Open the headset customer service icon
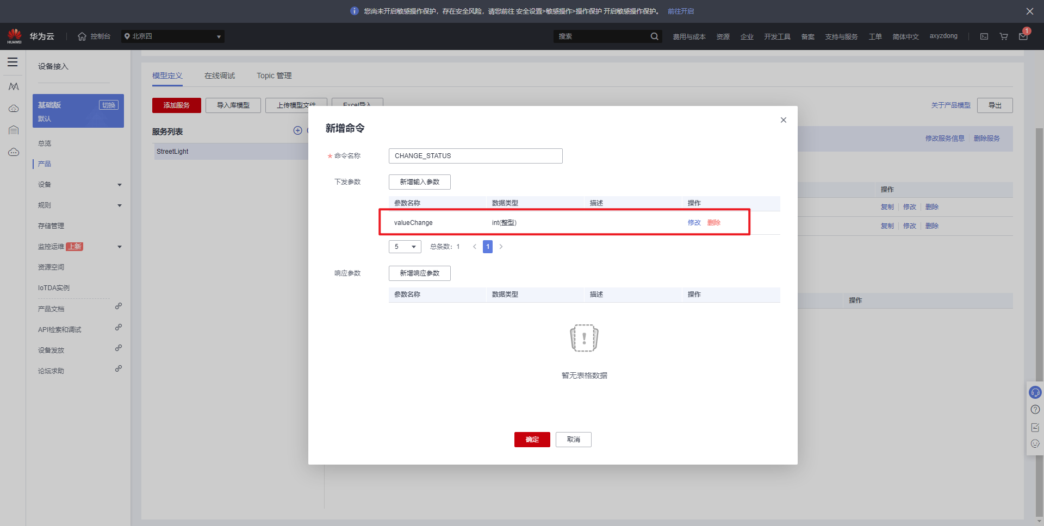The height and width of the screenshot is (526, 1044). coord(1035,392)
